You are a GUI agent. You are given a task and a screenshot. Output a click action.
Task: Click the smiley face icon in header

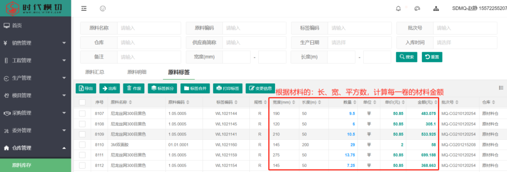[103, 9]
